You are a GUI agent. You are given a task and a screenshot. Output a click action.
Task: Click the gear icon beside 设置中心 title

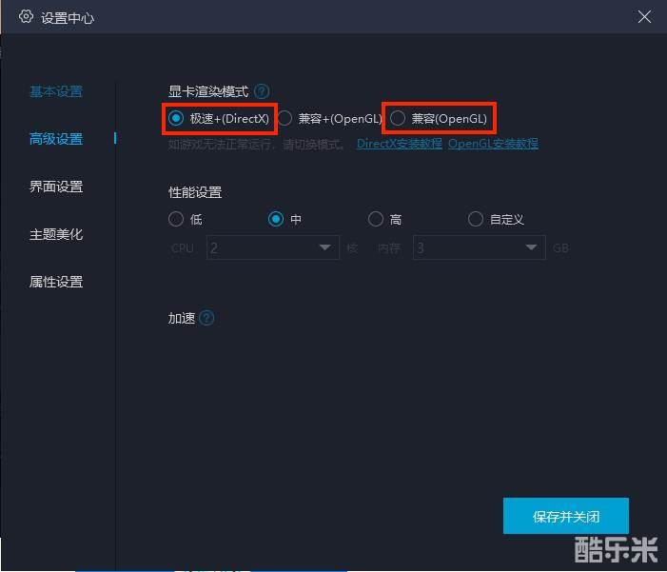26,17
